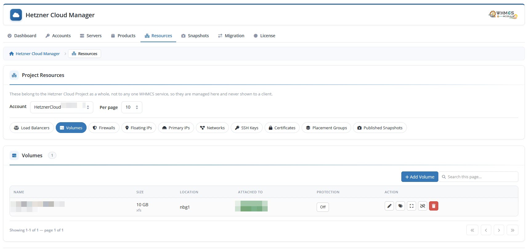Open the Snapshots tab

(x=195, y=36)
